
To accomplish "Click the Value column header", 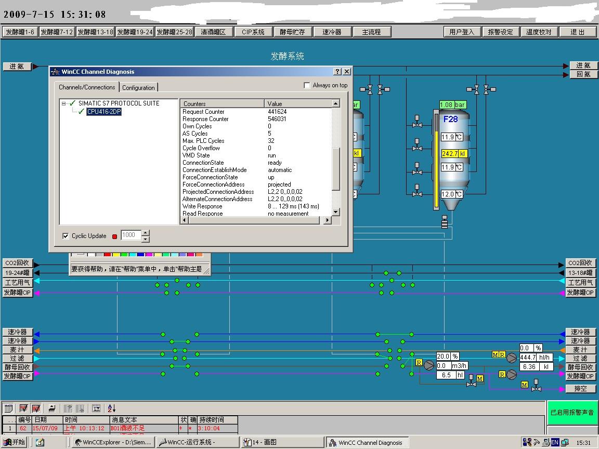I will [x=298, y=103].
